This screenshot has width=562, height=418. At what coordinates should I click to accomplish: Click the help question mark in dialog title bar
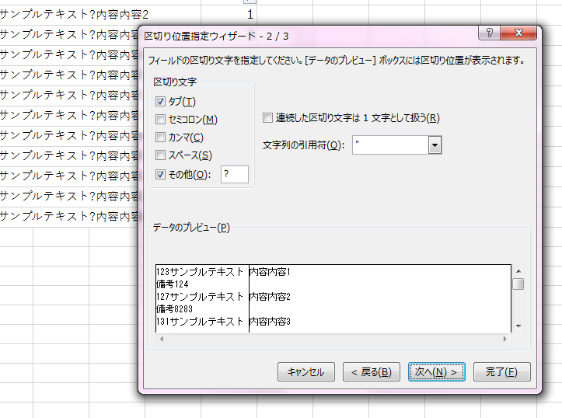coord(490,33)
